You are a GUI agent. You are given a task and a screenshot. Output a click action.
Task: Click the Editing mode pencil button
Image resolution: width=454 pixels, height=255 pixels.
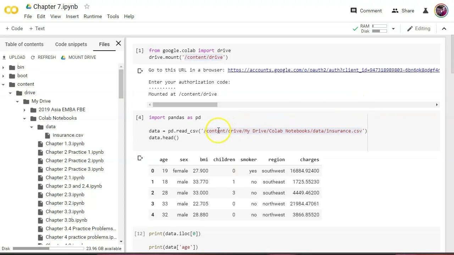point(419,29)
